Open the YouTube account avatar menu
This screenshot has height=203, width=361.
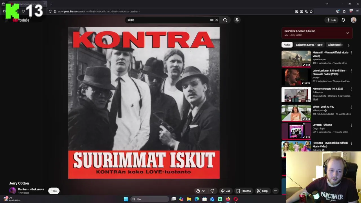[x=354, y=20]
